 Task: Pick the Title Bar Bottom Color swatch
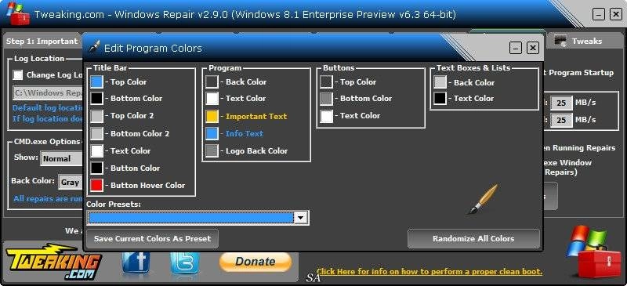click(x=96, y=99)
